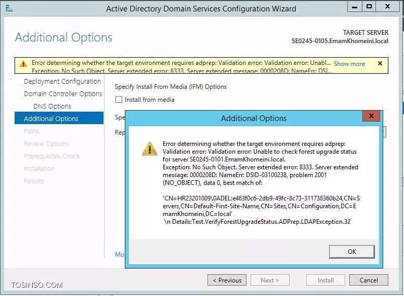Viewport: 404px width, 296px height.
Task: Enable the Install from media checkbox
Action: [x=119, y=100]
